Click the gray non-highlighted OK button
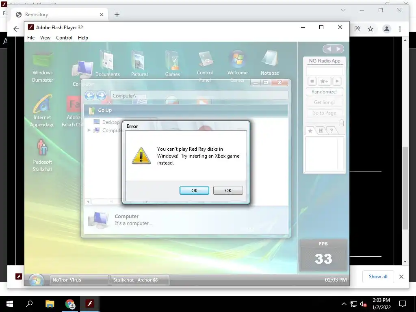 click(228, 191)
